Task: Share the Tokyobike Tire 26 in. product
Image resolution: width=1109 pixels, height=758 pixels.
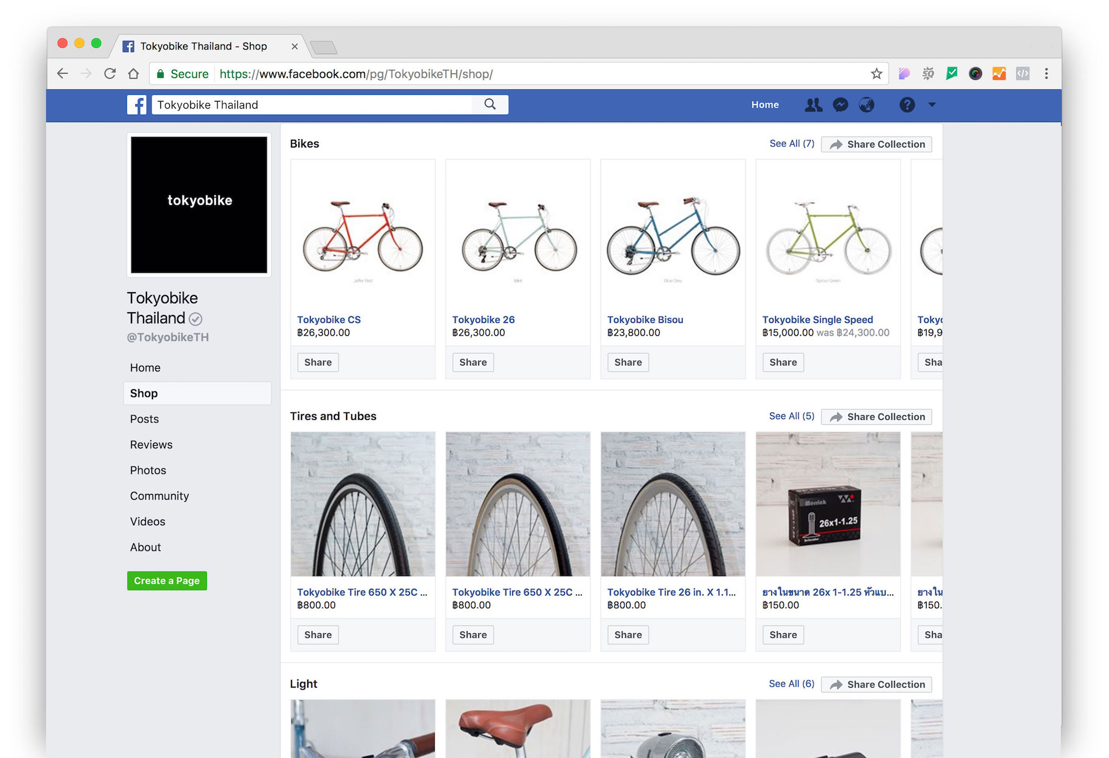Action: click(628, 635)
